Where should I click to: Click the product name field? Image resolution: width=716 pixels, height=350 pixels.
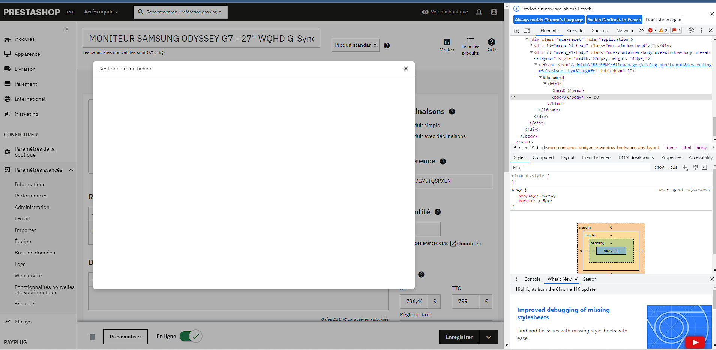(x=201, y=38)
